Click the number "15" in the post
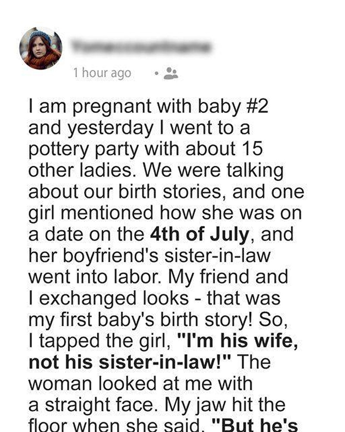 click(x=250, y=149)
